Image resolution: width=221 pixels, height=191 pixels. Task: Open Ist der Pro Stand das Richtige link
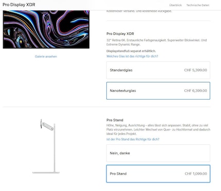(x=133, y=139)
